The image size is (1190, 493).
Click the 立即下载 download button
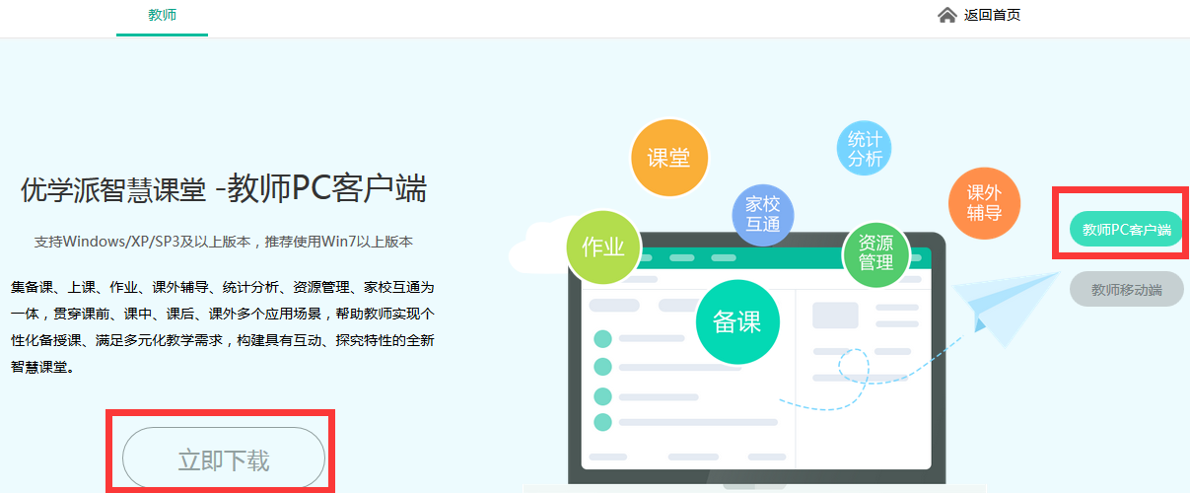[x=224, y=459]
